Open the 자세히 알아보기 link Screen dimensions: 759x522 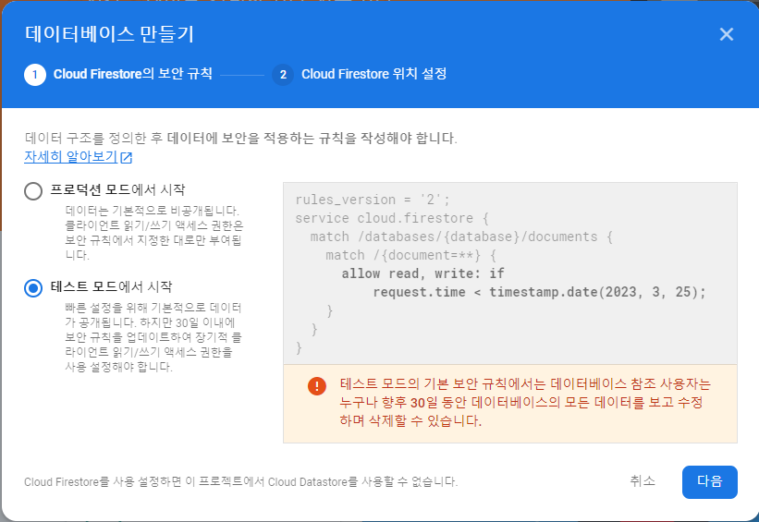pyautogui.click(x=70, y=157)
